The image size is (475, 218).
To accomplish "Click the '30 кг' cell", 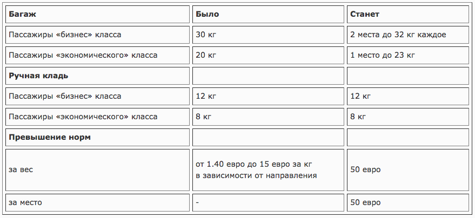I will click(268, 35).
